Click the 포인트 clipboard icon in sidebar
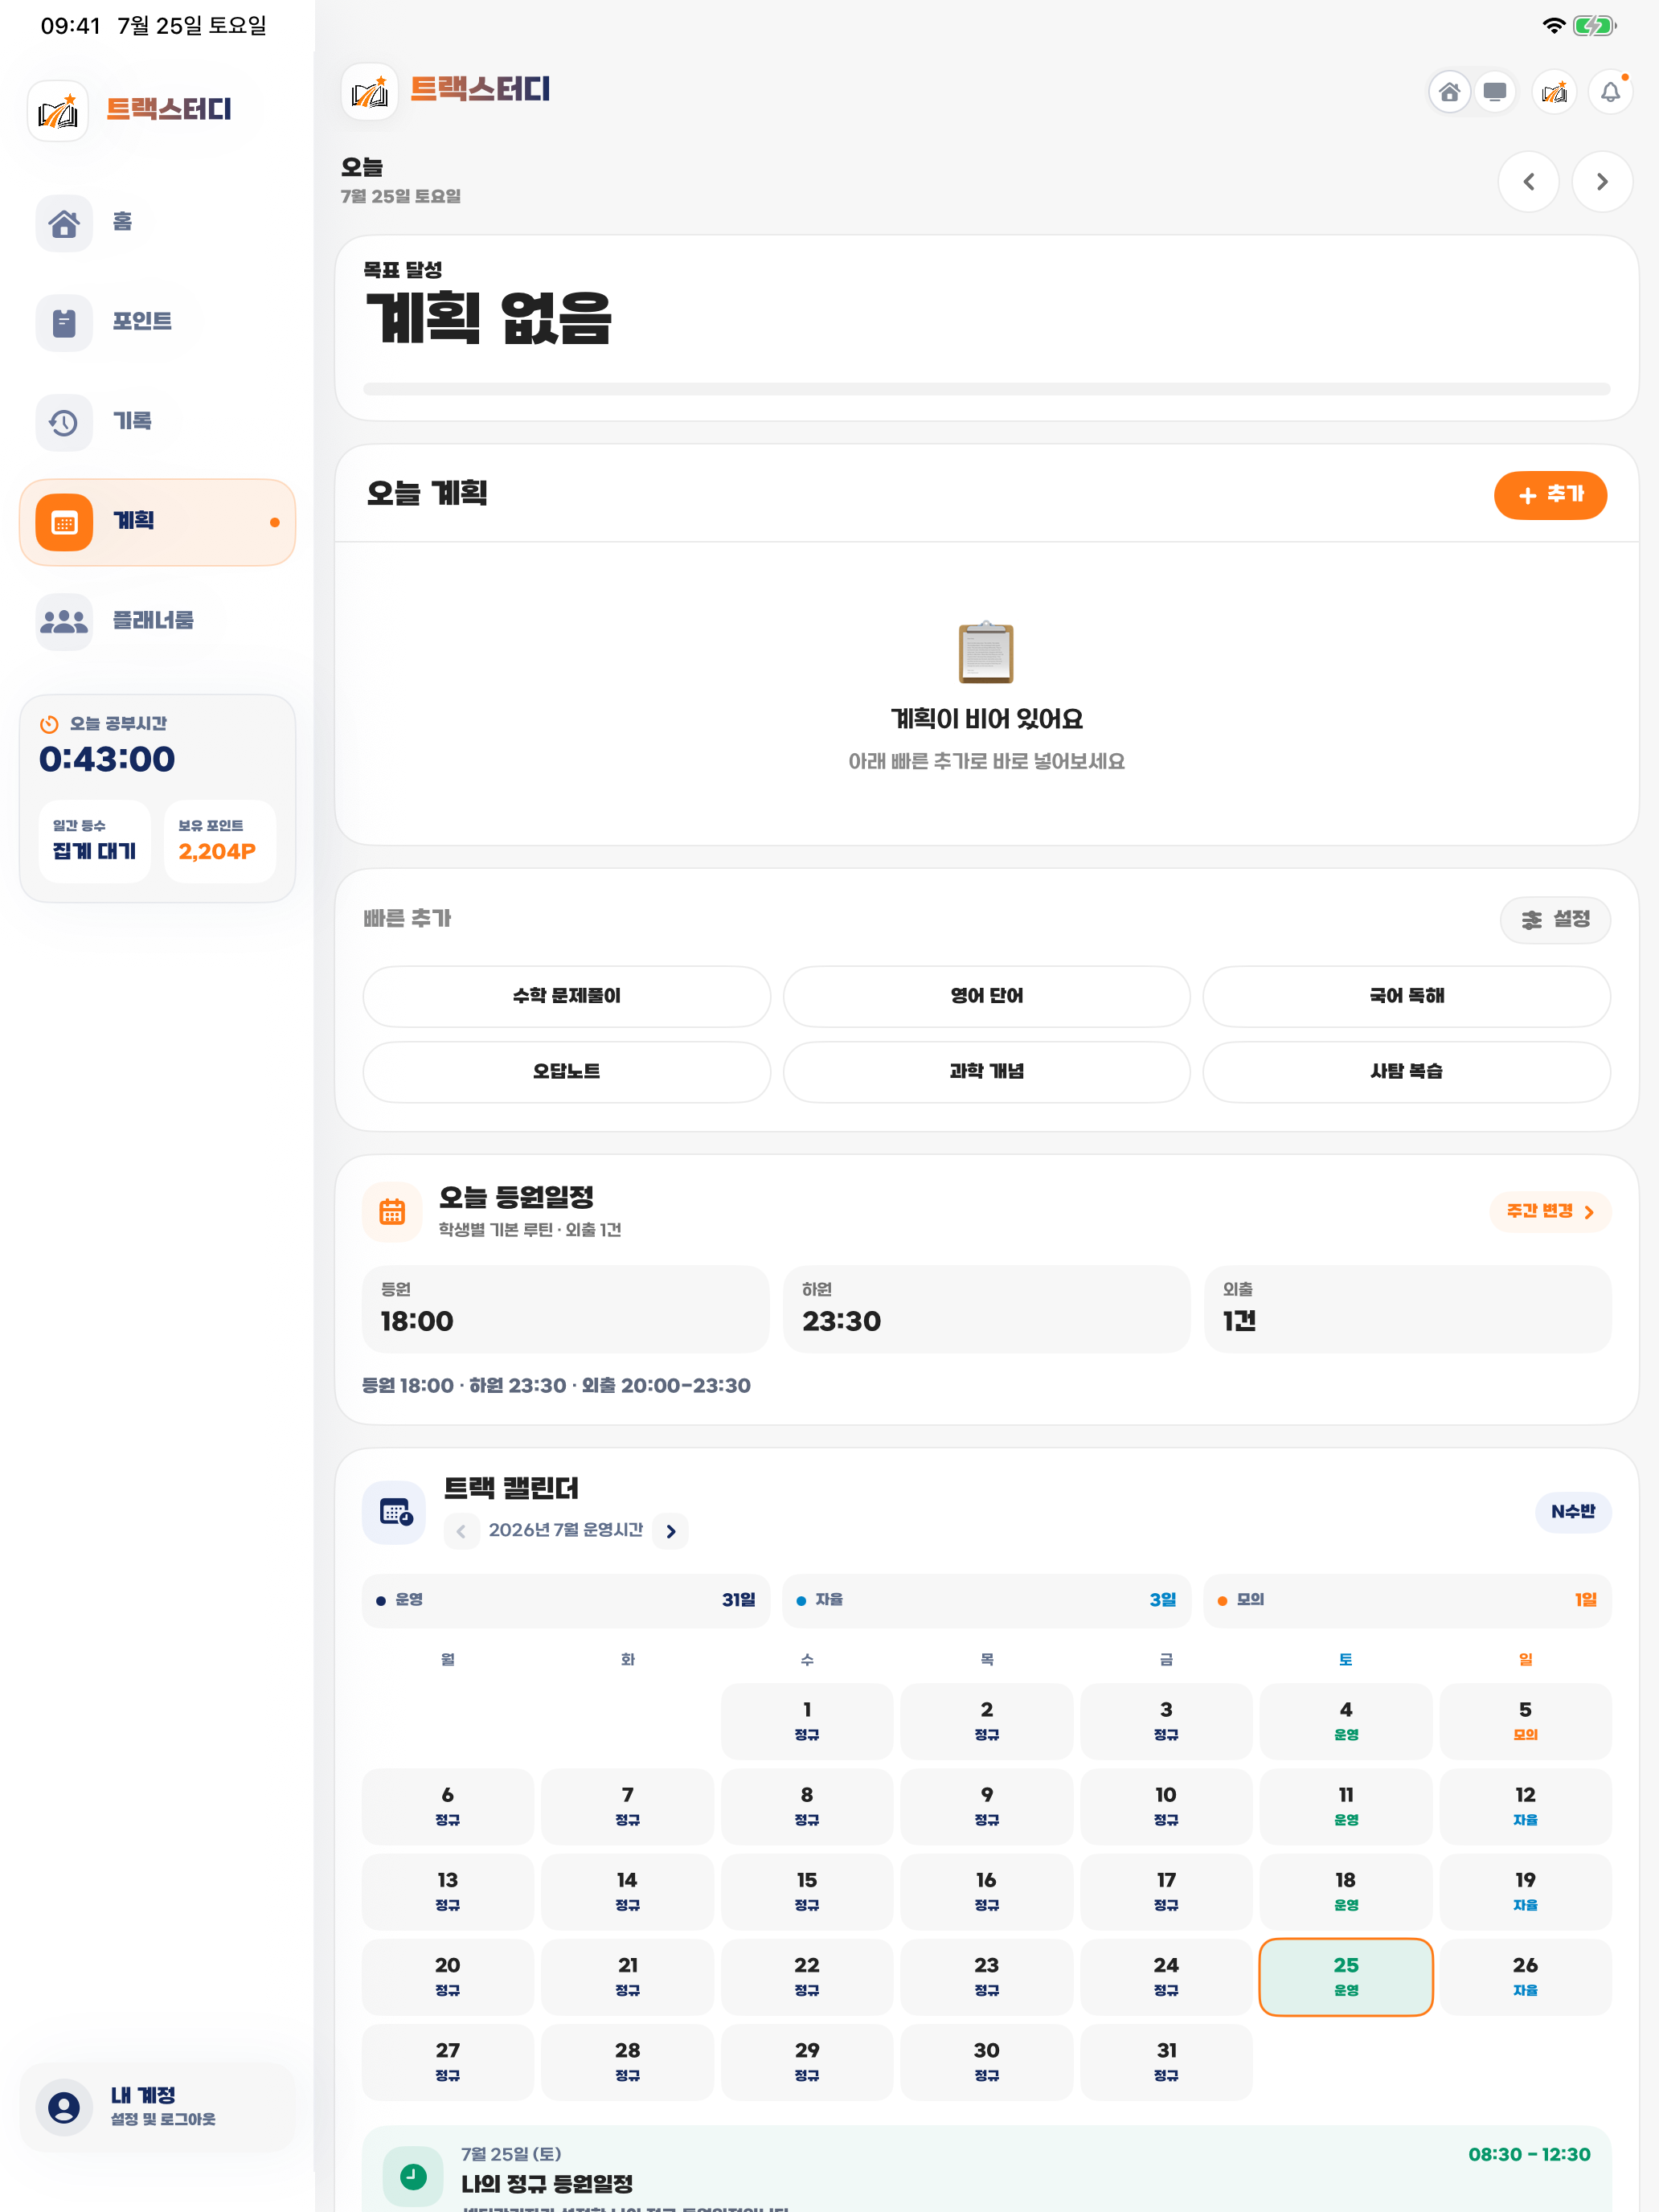 [64, 323]
